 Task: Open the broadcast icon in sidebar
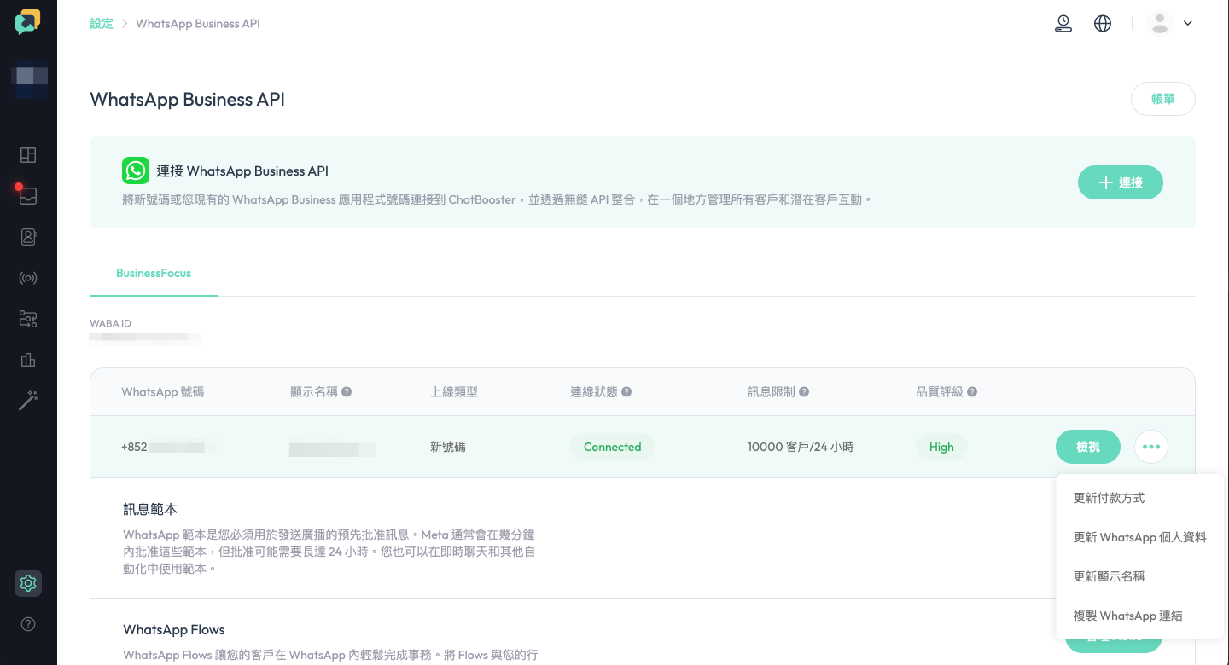(x=28, y=278)
